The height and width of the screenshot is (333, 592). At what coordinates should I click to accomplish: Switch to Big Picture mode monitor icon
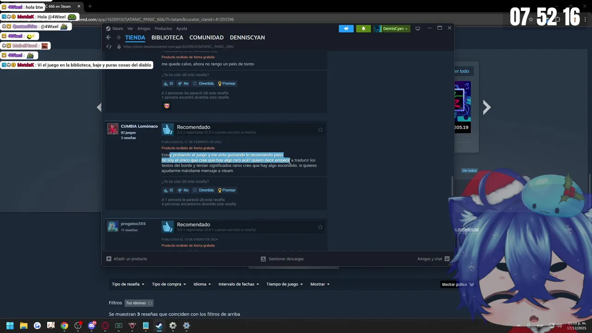click(418, 29)
